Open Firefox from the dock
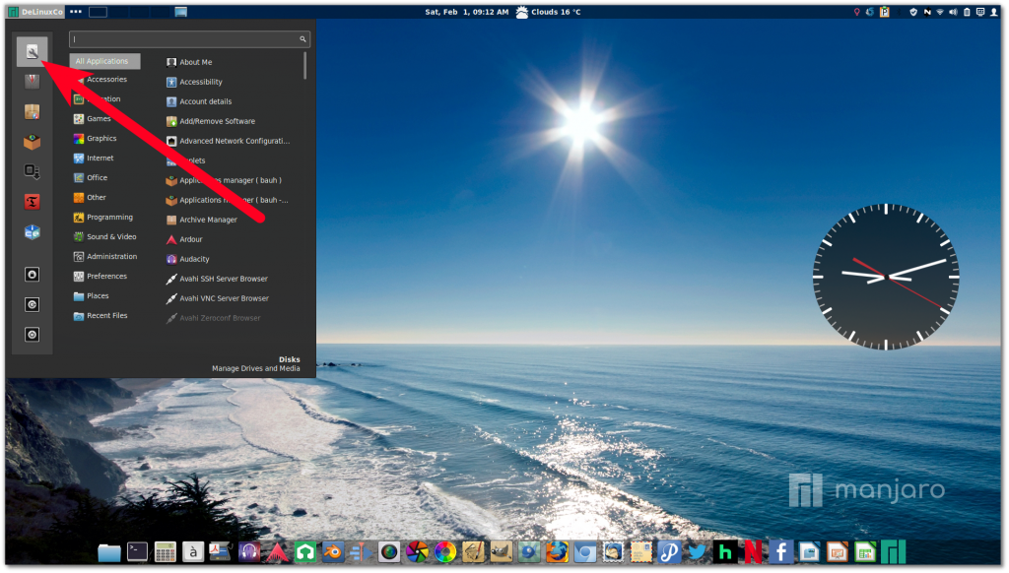This screenshot has width=1009, height=573. pyautogui.click(x=558, y=551)
